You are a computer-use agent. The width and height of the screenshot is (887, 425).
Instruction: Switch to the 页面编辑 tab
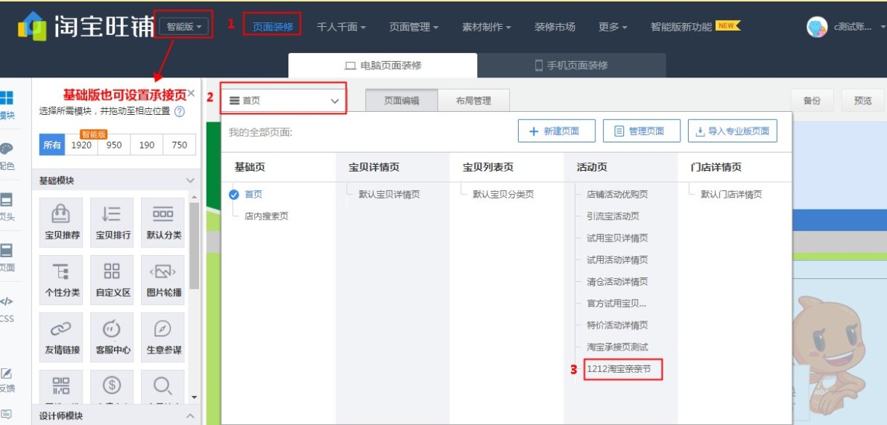point(402,101)
